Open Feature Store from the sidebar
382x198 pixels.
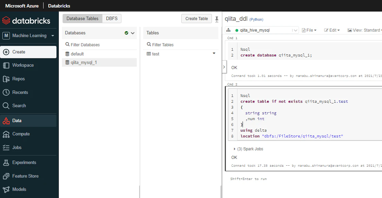(28, 176)
